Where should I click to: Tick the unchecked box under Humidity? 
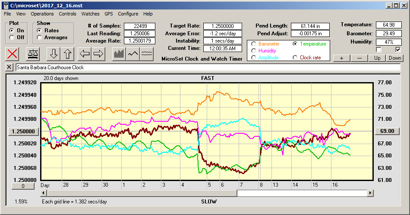(x=378, y=49)
